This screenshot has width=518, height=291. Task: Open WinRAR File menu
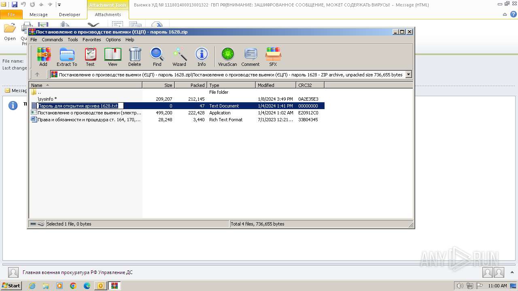(x=34, y=40)
